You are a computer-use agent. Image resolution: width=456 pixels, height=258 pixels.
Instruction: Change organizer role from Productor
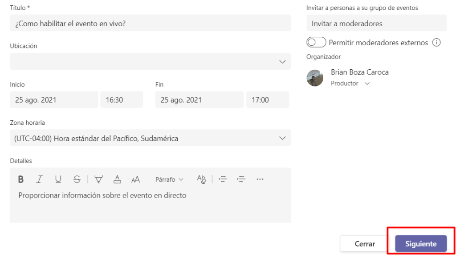(x=350, y=83)
